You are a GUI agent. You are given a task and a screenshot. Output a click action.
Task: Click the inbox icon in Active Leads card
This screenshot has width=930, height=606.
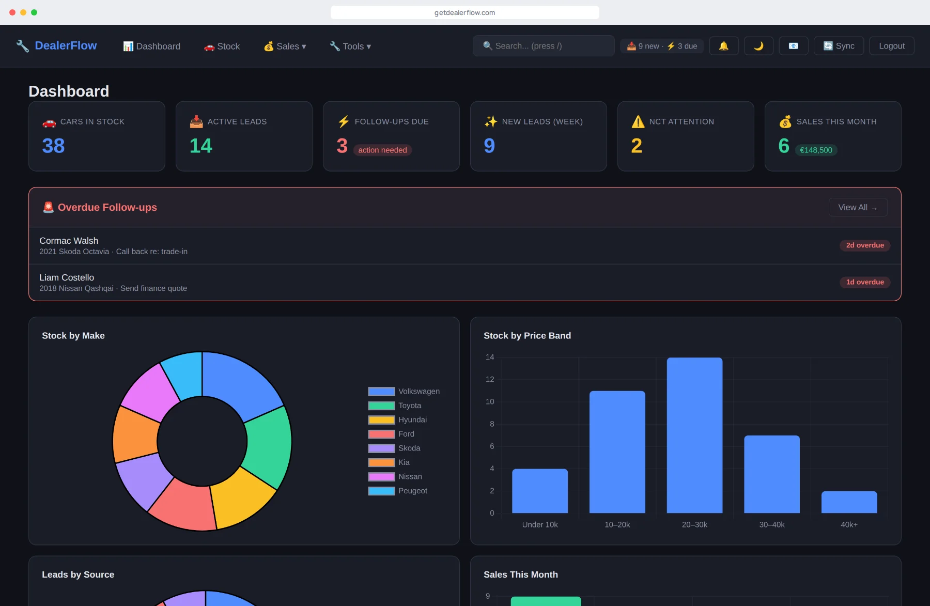point(196,122)
